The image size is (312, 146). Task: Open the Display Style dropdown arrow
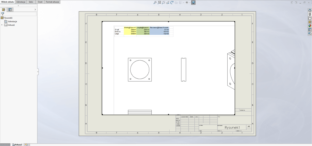183,3
